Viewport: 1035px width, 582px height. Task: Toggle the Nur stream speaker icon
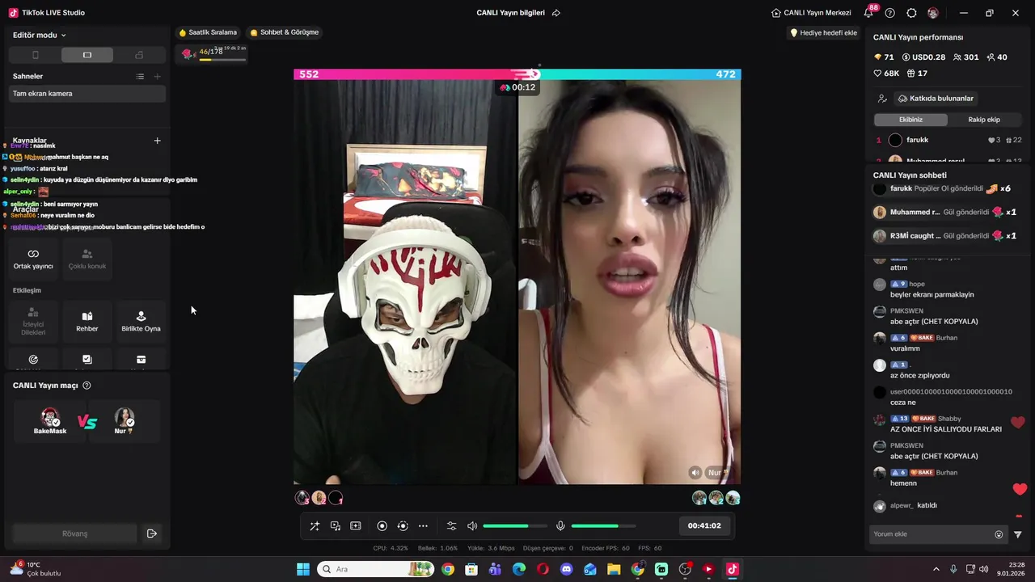pos(695,473)
